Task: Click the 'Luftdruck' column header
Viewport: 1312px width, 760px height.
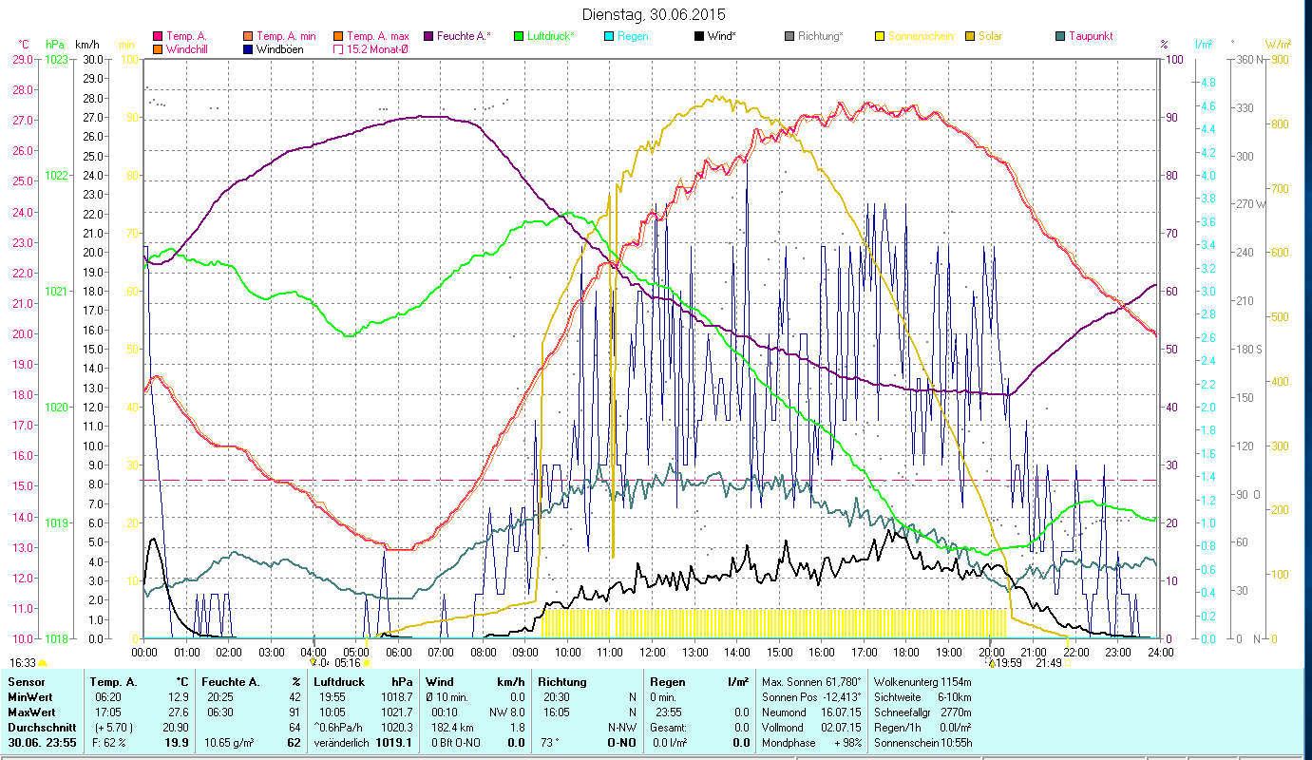Action: 340,682
